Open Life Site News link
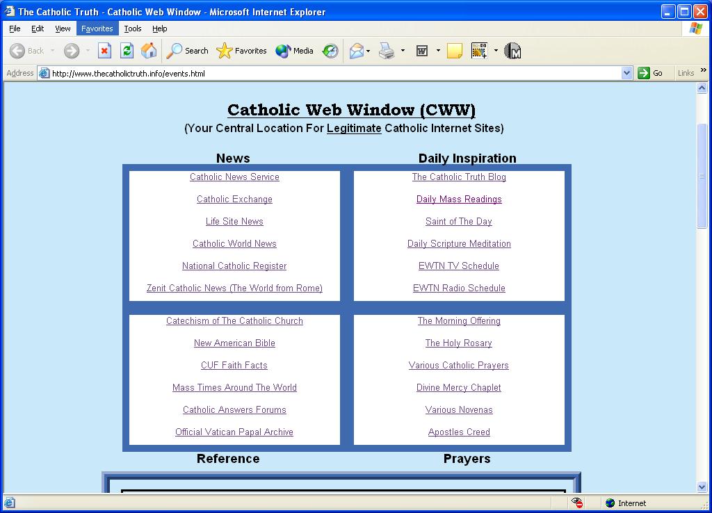 point(234,222)
